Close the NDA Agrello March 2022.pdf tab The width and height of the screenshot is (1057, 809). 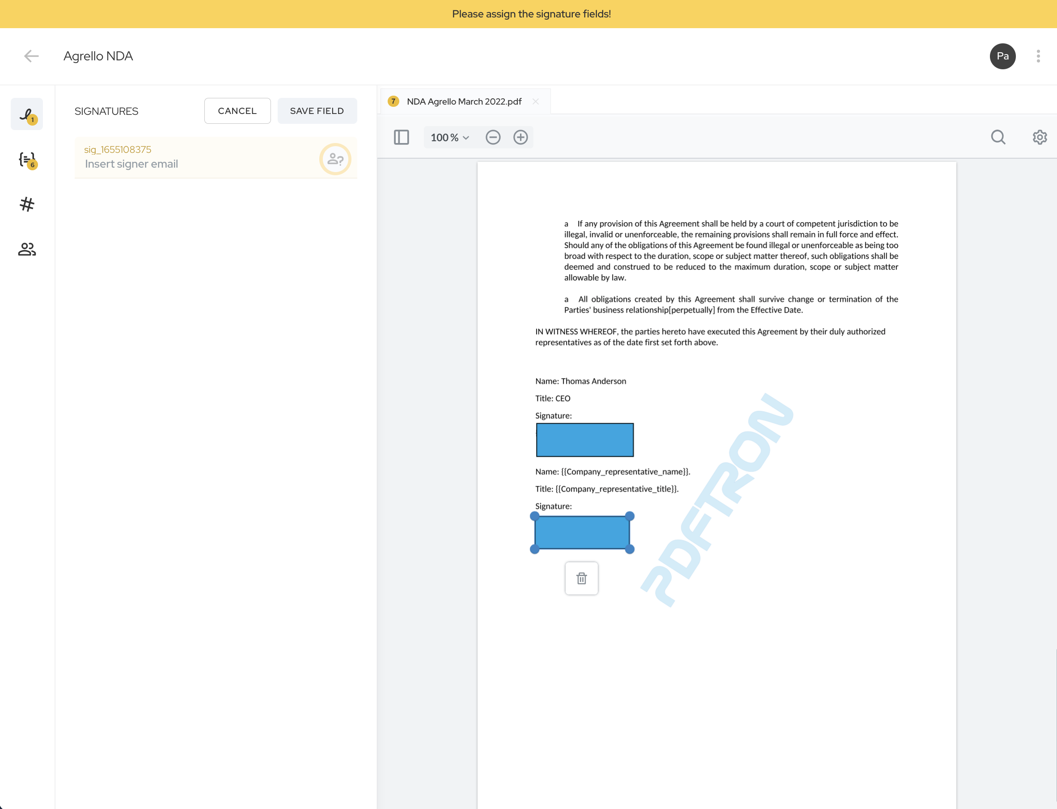(535, 101)
